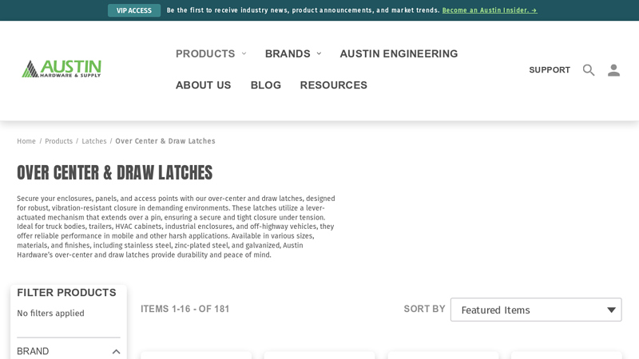Expand the Brands menu

(288, 53)
